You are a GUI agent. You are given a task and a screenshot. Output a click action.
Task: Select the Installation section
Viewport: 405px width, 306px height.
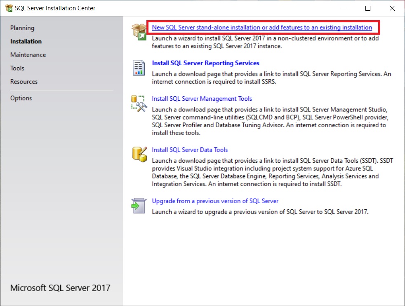click(26, 41)
